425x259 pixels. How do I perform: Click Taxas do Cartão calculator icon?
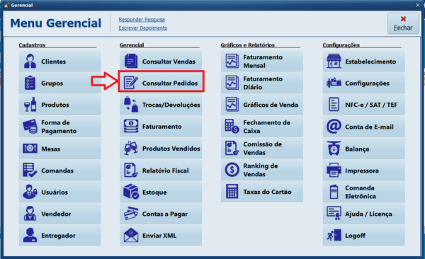pyautogui.click(x=232, y=192)
